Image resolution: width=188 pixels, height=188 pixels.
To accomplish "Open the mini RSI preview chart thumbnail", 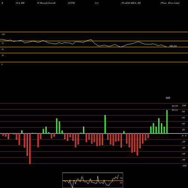I will pyautogui.click(x=93, y=180).
